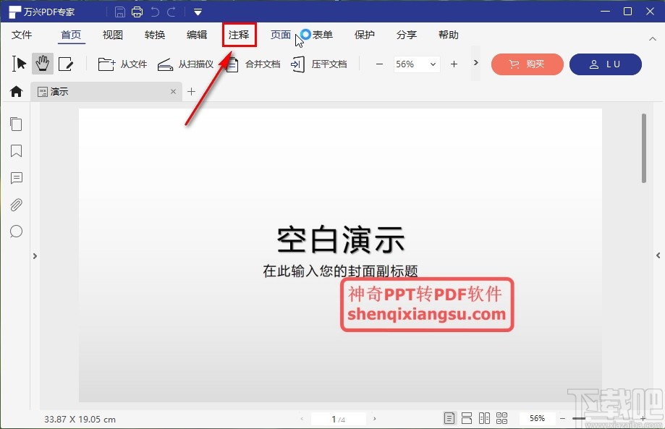Screen dimensions: 665x429
Task: Open a new document tab with plus
Action: (x=190, y=92)
